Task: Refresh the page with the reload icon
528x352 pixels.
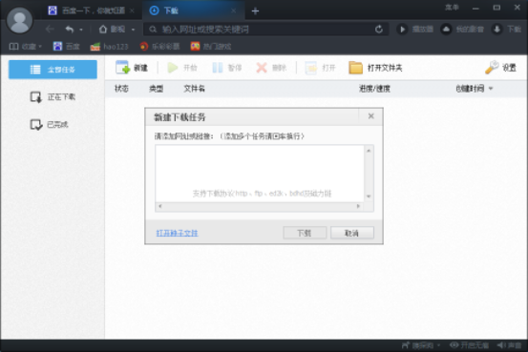Action: point(379,30)
